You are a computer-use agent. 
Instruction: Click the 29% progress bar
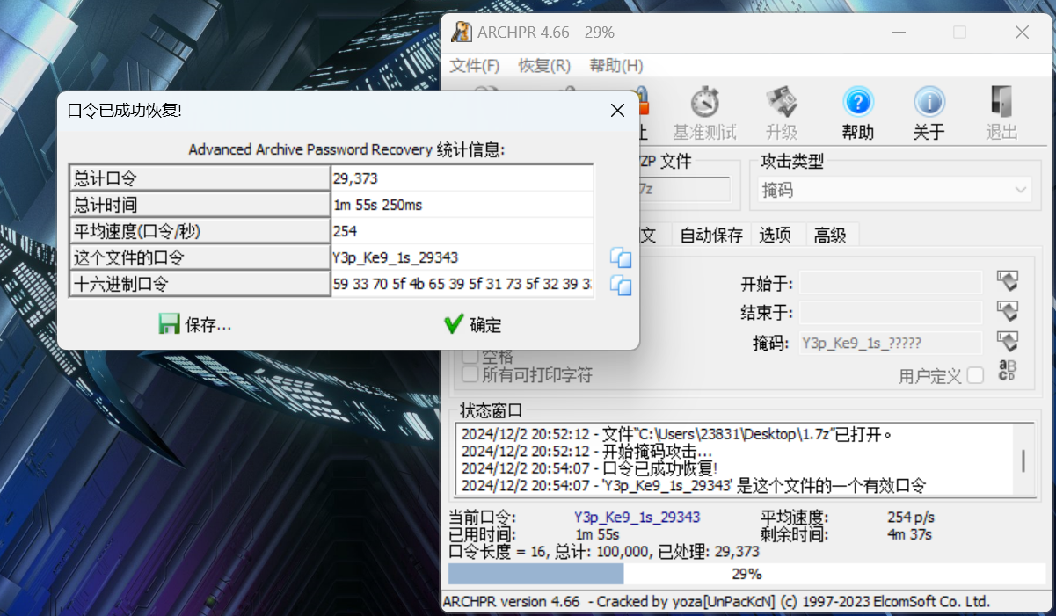pyautogui.click(x=746, y=574)
